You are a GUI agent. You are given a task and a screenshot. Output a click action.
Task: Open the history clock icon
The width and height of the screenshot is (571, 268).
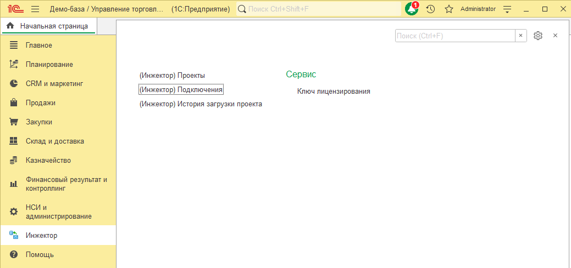click(431, 9)
